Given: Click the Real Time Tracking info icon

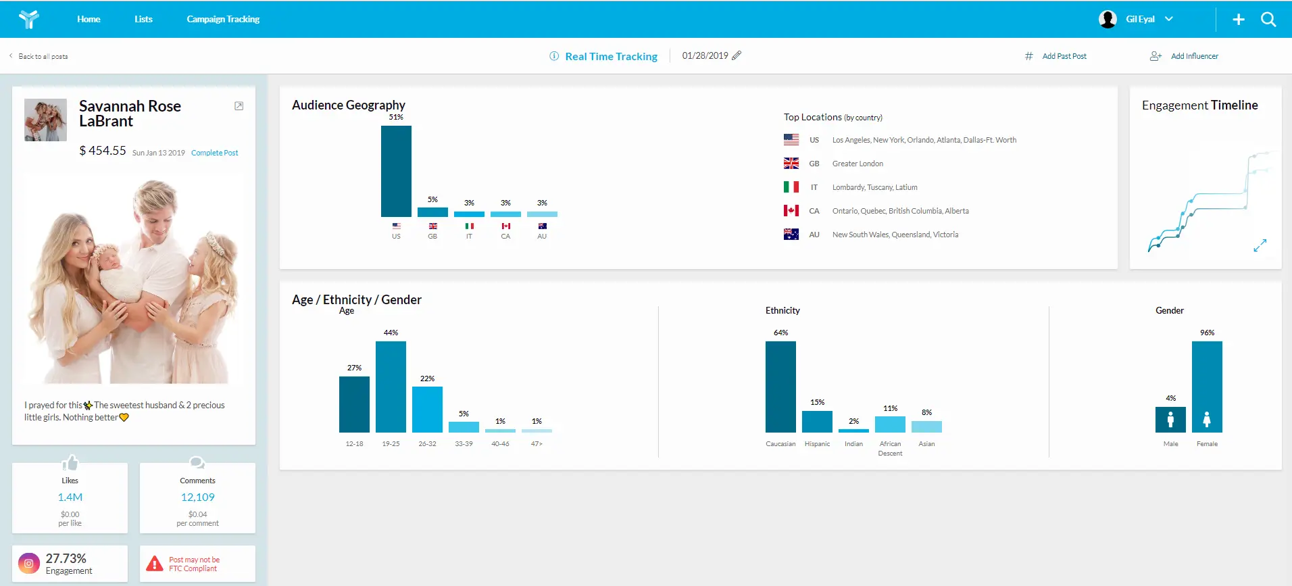Looking at the screenshot, I should coord(554,56).
